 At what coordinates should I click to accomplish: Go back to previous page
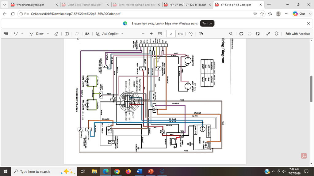[x=5, y=13]
